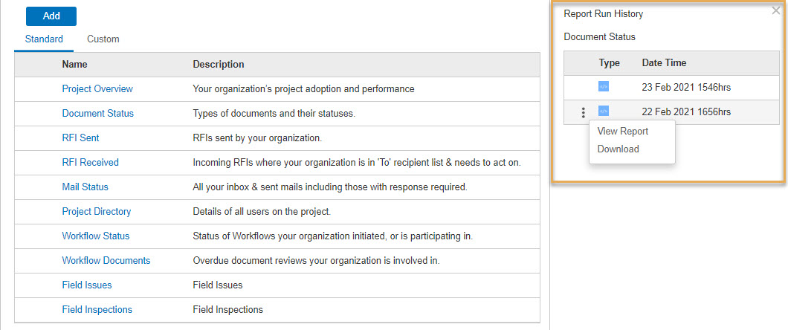
Task: Switch to the Standard tab
Action: click(44, 39)
